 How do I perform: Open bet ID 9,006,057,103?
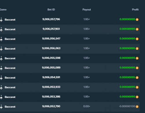click(51, 29)
